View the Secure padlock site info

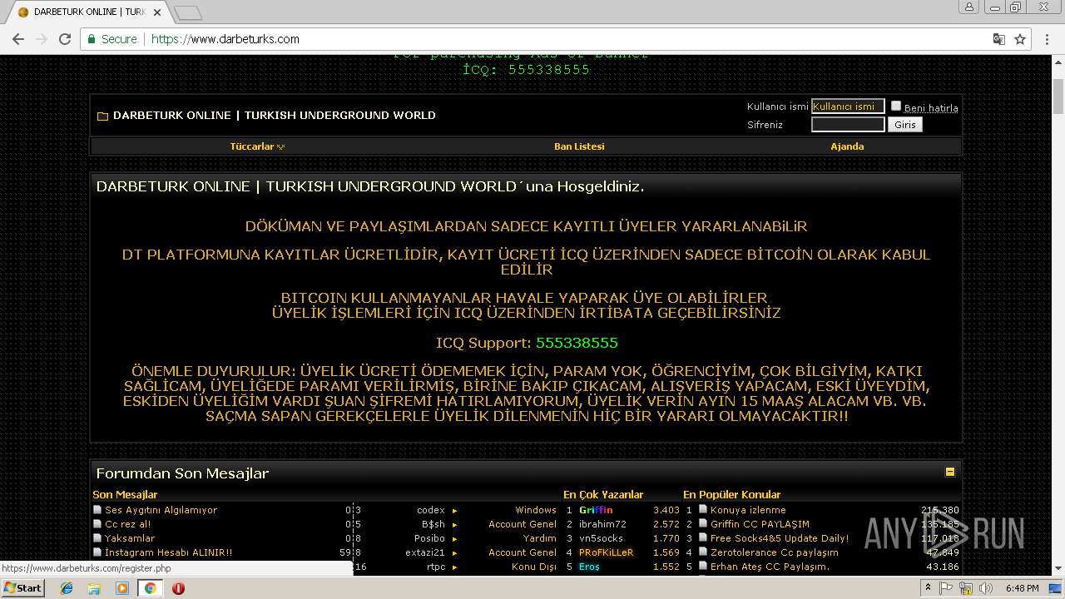pos(111,39)
